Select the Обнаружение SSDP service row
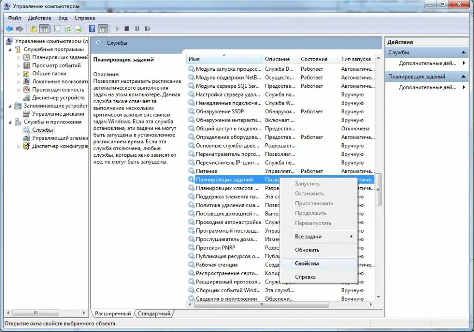This screenshot has width=474, height=332. tap(281, 111)
